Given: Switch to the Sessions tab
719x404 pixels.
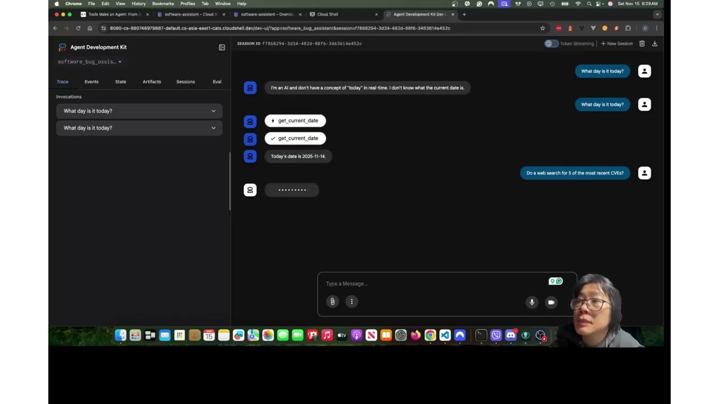Looking at the screenshot, I should click(185, 82).
